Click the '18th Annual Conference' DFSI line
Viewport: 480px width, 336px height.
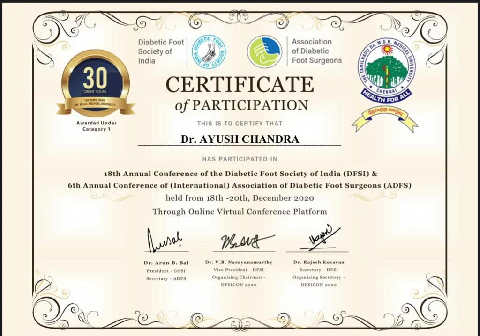pos(240,174)
